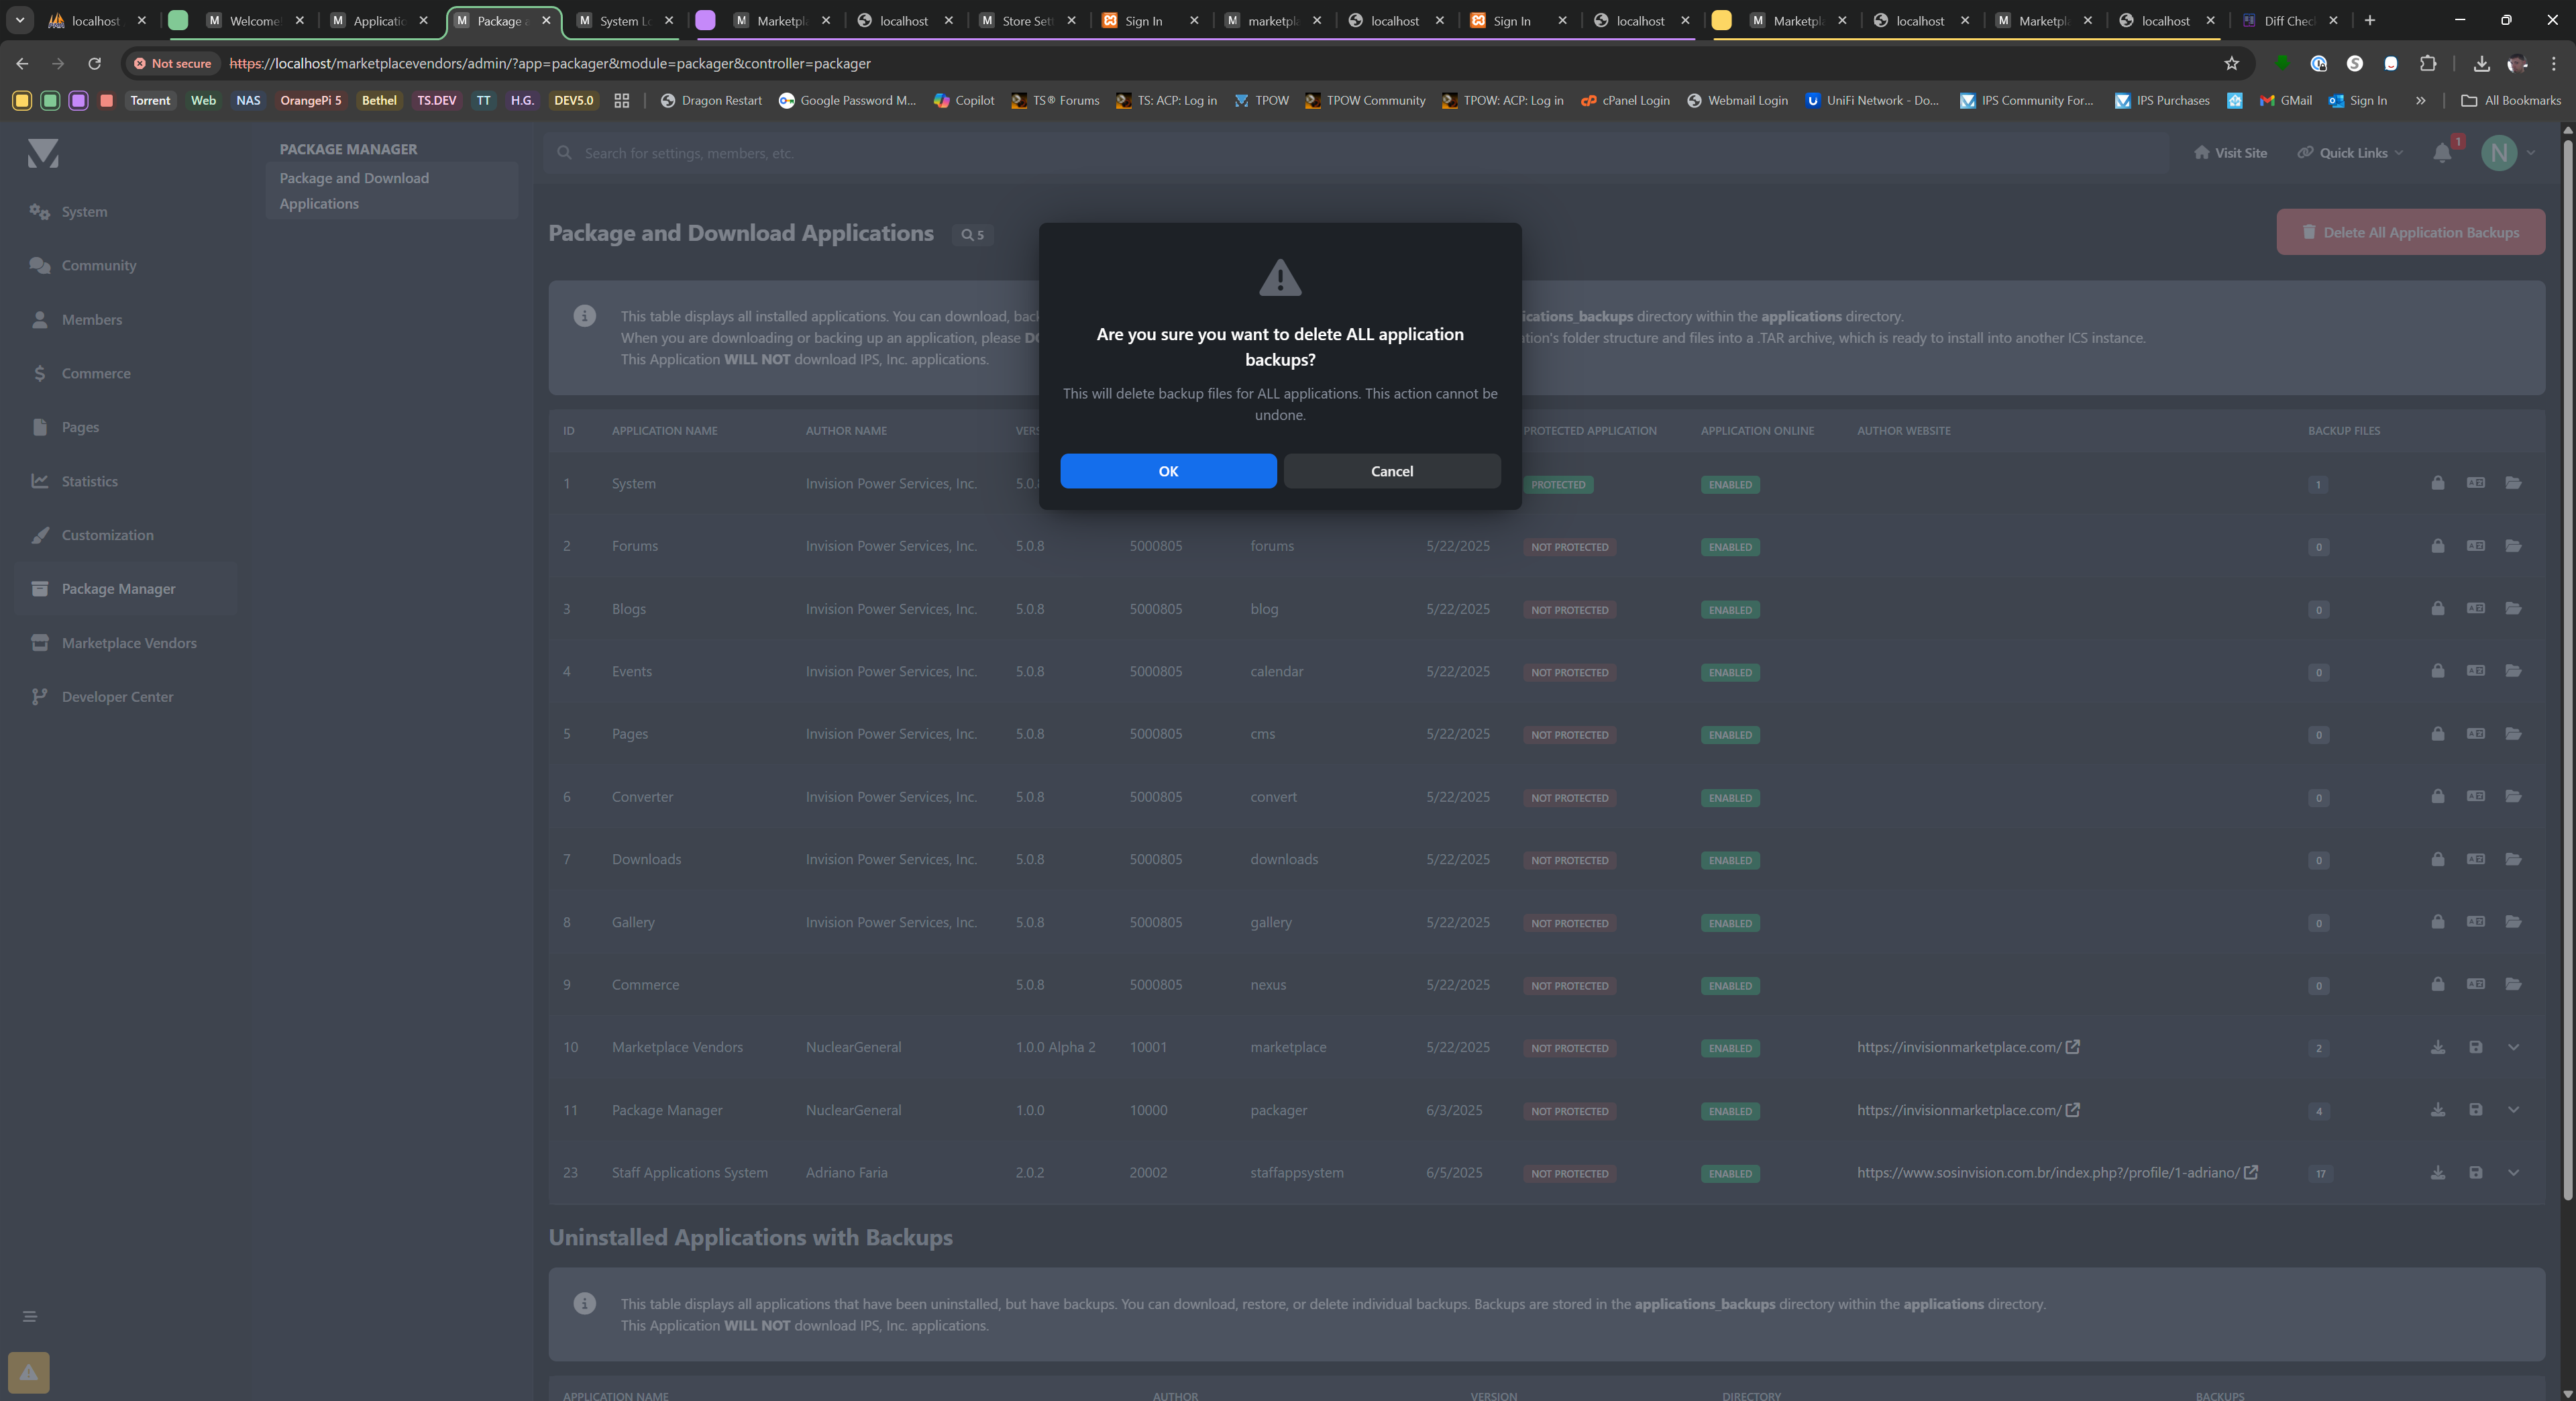Open the sosinvision.com.br author profile link
Viewport: 2576px width, 1401px height.
(2057, 1172)
